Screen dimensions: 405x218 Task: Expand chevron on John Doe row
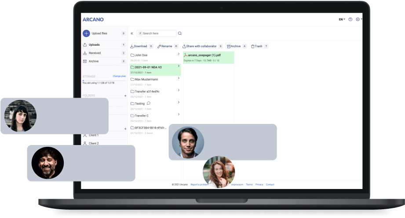[179, 54]
